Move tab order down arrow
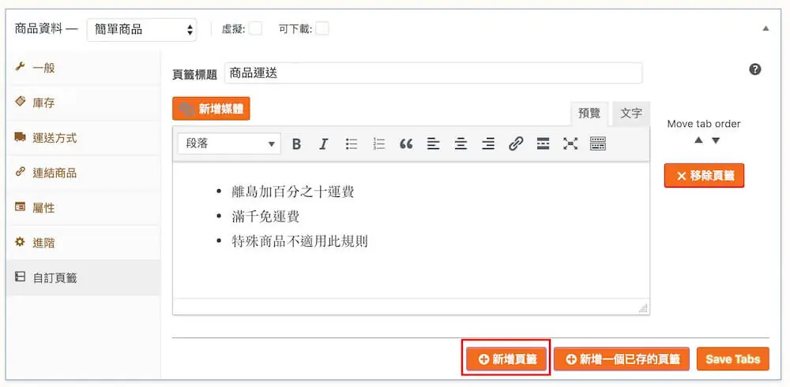Image resolution: width=790 pixels, height=387 pixels. coord(716,140)
